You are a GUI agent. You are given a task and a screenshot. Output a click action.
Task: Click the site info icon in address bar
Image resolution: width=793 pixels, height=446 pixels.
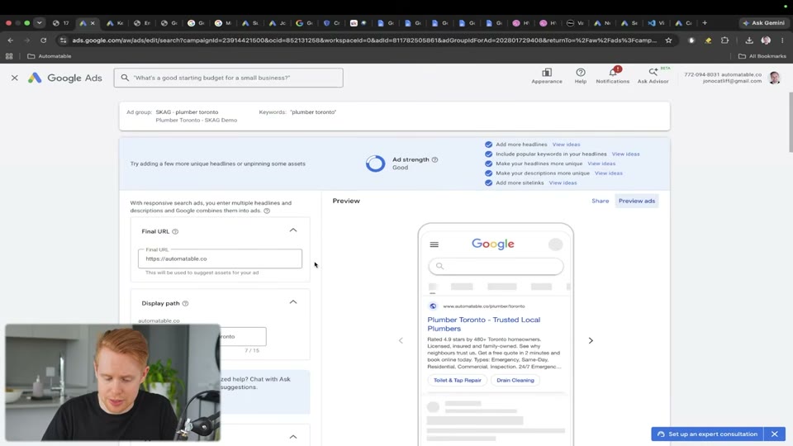[x=63, y=40]
